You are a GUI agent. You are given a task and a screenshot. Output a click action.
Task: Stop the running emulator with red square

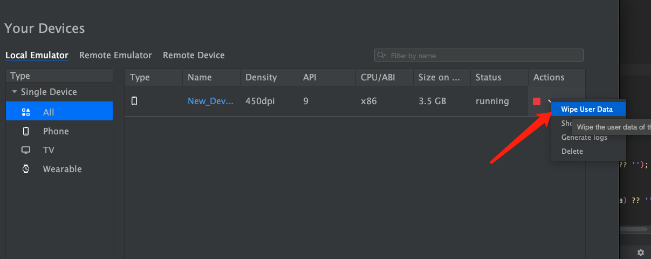(537, 101)
